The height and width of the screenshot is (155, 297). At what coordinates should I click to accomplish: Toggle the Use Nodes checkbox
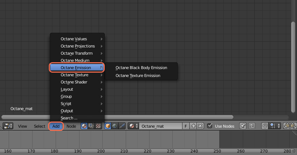210,126
